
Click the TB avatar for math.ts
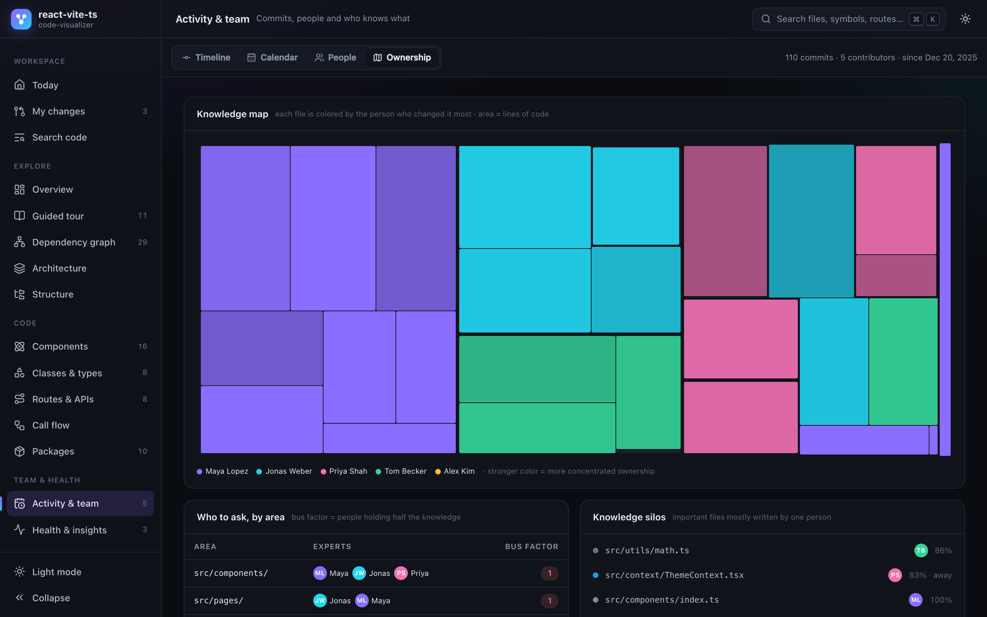pos(921,551)
